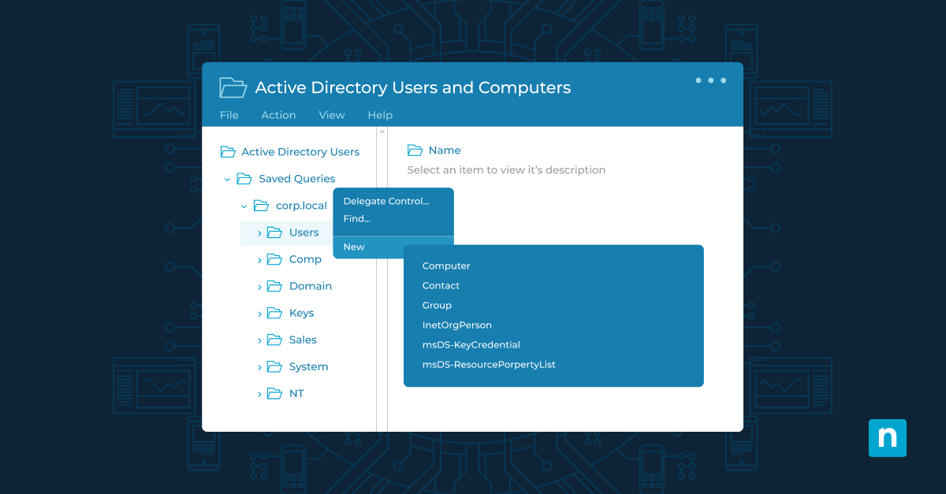Click the scroll up arrow of tree pane
Screen dimensions: 946x494
tap(382, 132)
